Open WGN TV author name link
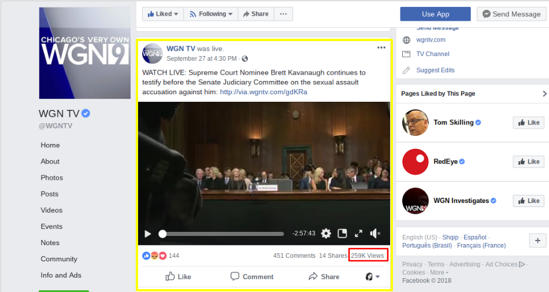The height and width of the screenshot is (292, 549). (181, 49)
